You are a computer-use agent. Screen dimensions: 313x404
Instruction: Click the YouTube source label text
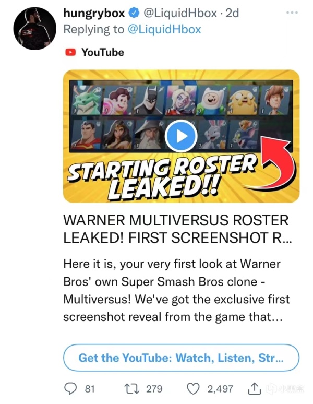pyautogui.click(x=102, y=52)
